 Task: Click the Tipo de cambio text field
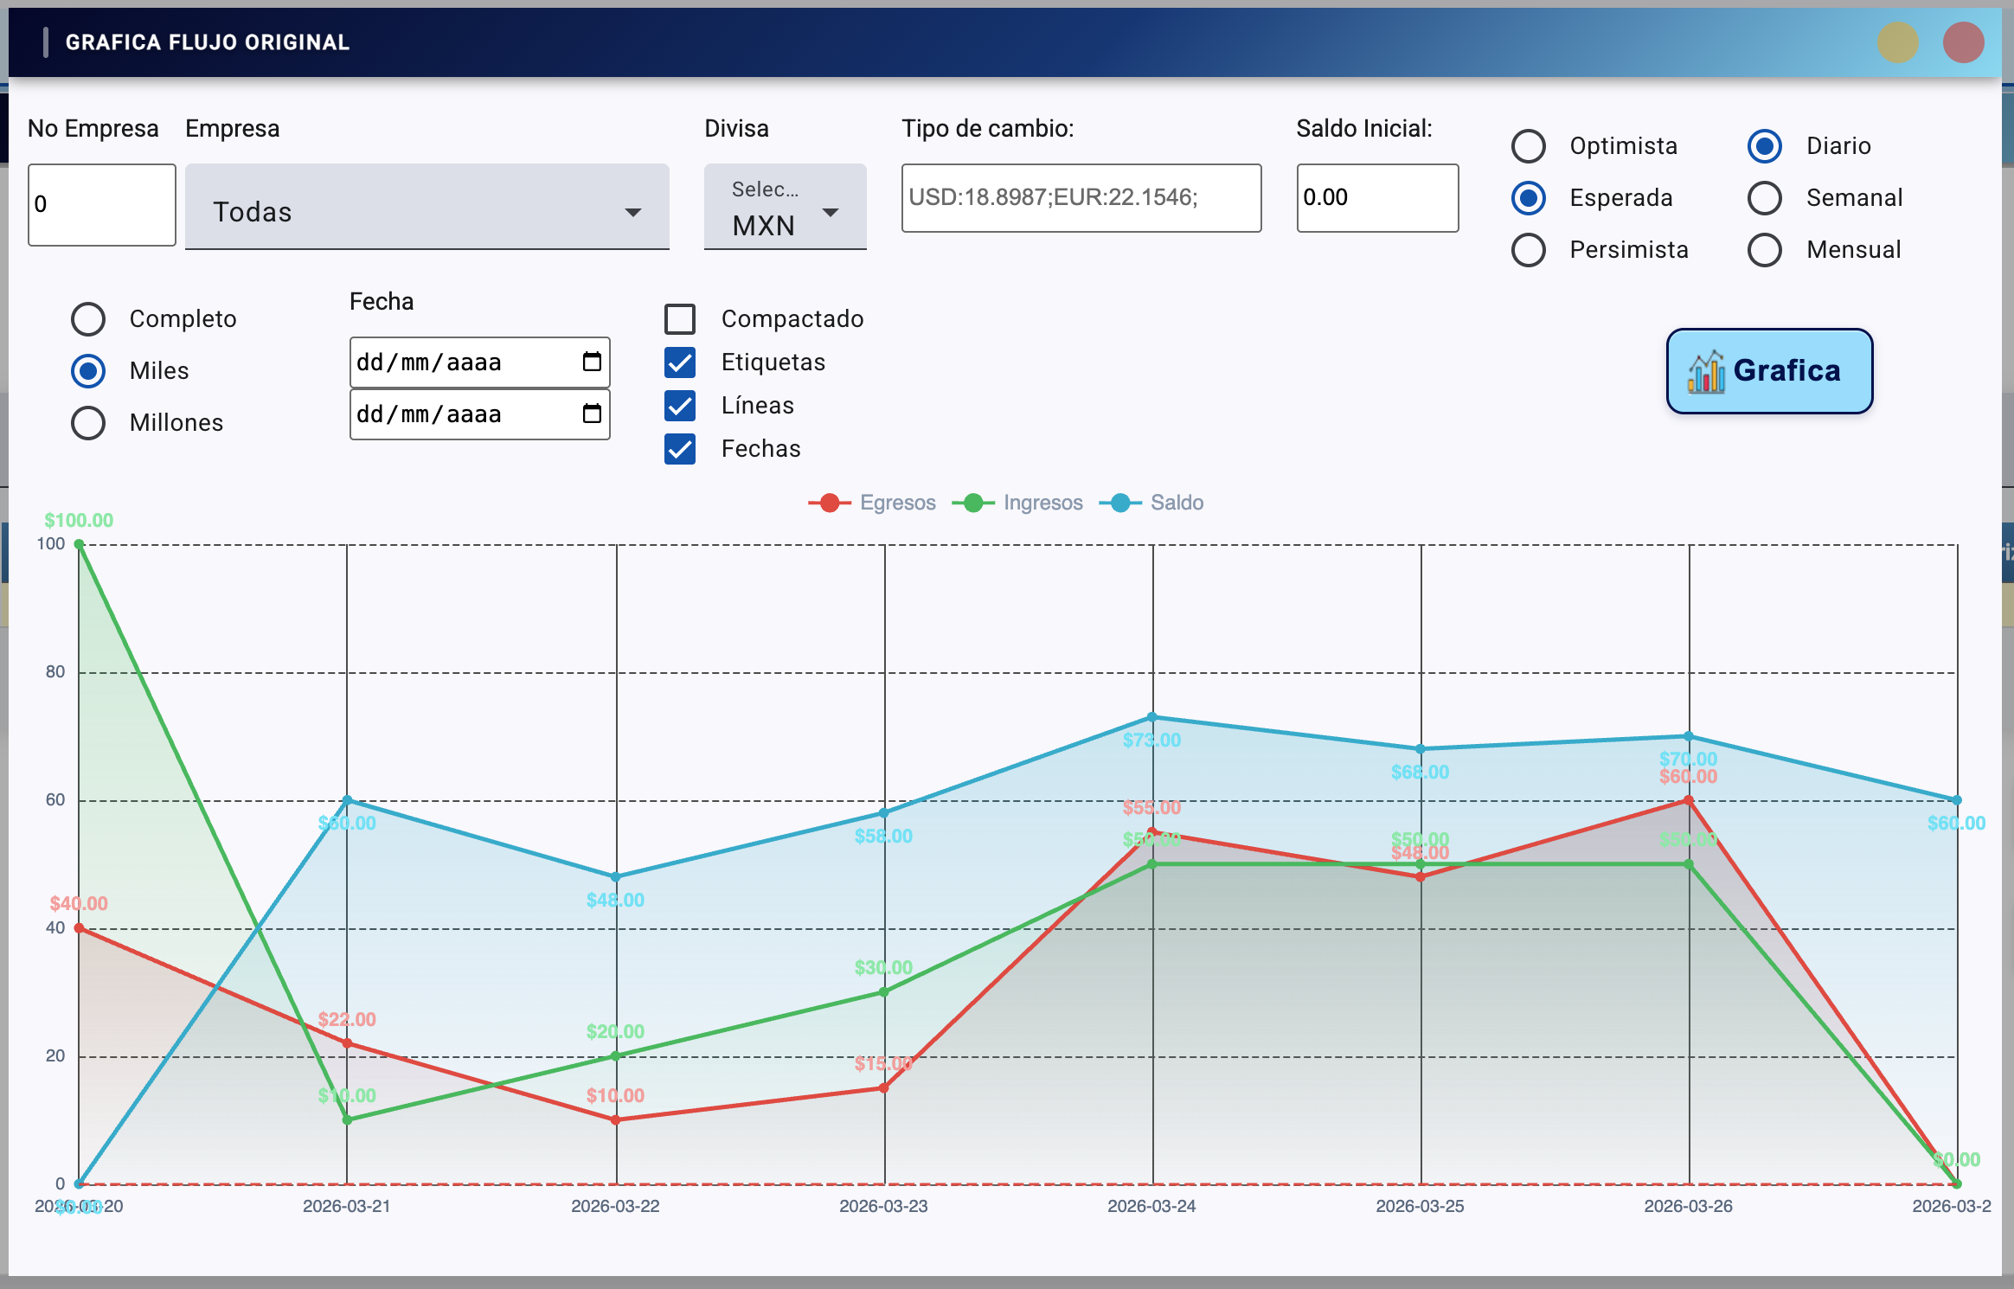point(1081,198)
